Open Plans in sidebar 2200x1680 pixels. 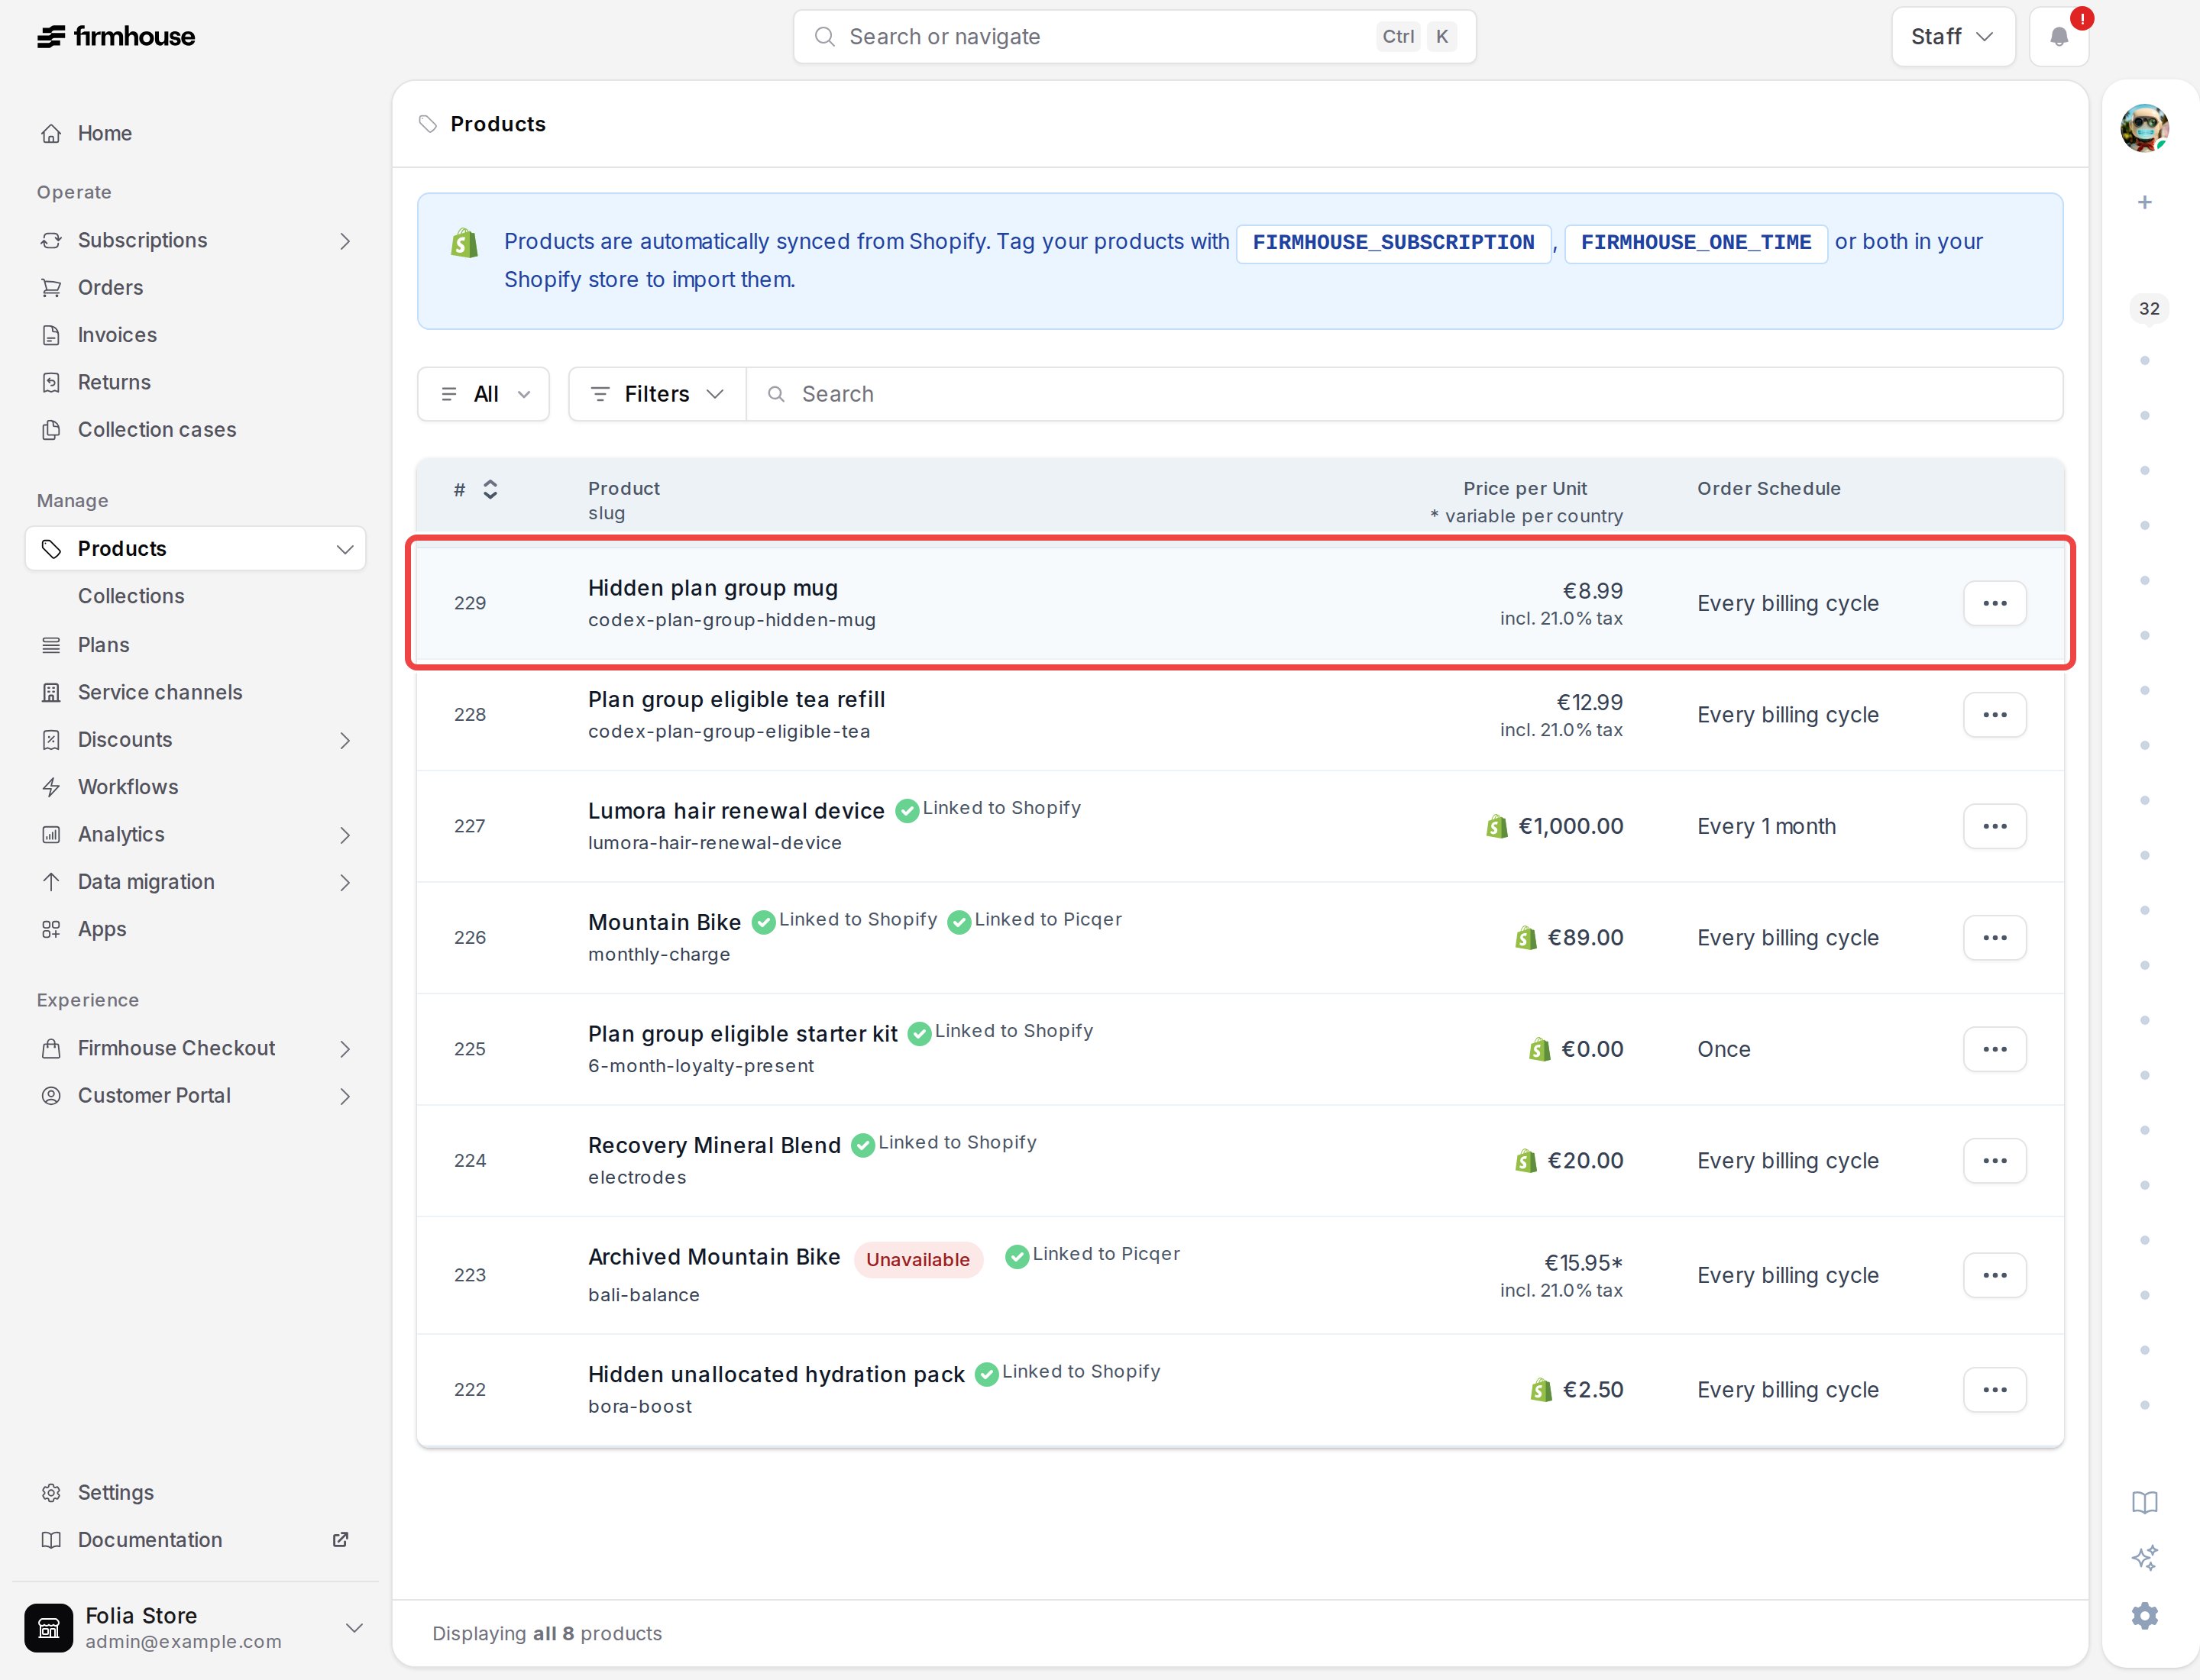pos(104,645)
